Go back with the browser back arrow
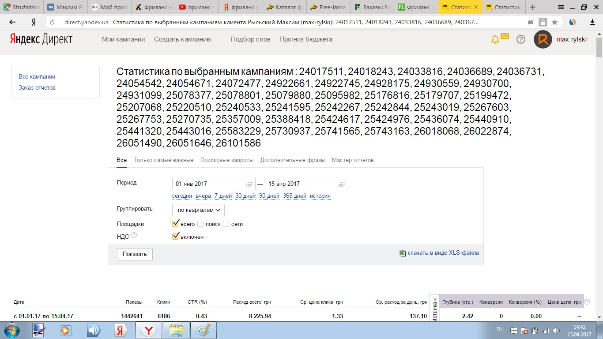 point(12,22)
